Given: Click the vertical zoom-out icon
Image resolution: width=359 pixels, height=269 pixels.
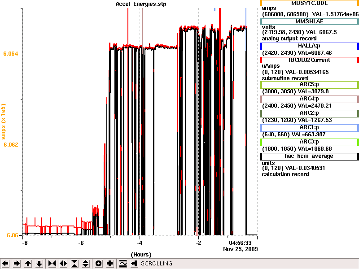Looking at the screenshot, I should tap(86, 264).
